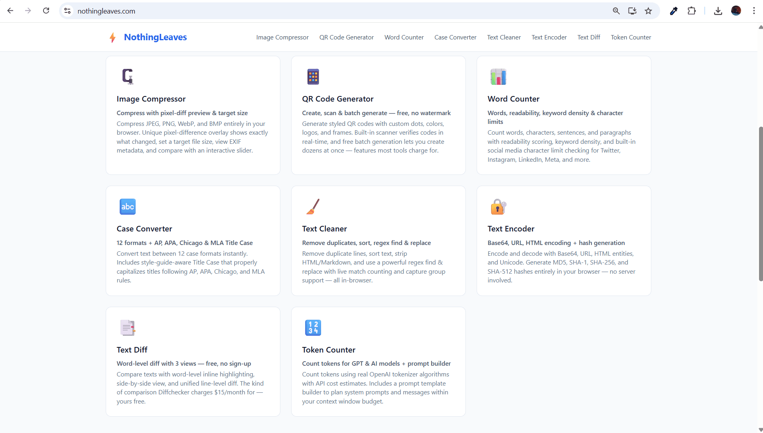763x433 pixels.
Task: Click the Word Counter bar chart icon
Action: (x=498, y=76)
